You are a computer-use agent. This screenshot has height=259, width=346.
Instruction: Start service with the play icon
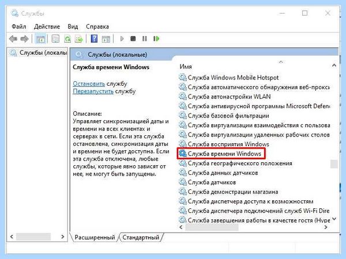[x=122, y=39]
